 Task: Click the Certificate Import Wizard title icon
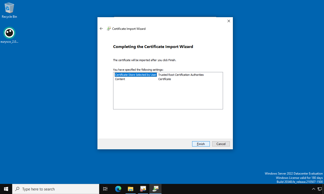109,29
